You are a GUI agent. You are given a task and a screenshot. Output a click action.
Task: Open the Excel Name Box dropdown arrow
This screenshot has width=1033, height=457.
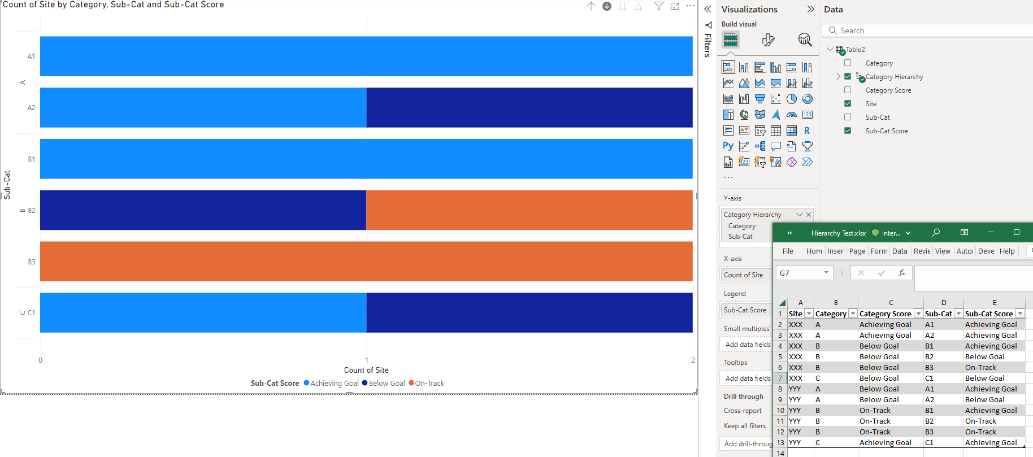(x=826, y=273)
